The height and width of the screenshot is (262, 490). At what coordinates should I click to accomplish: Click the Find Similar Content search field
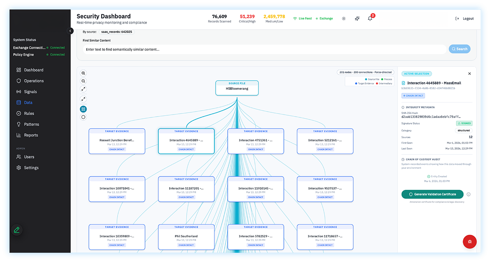point(264,49)
